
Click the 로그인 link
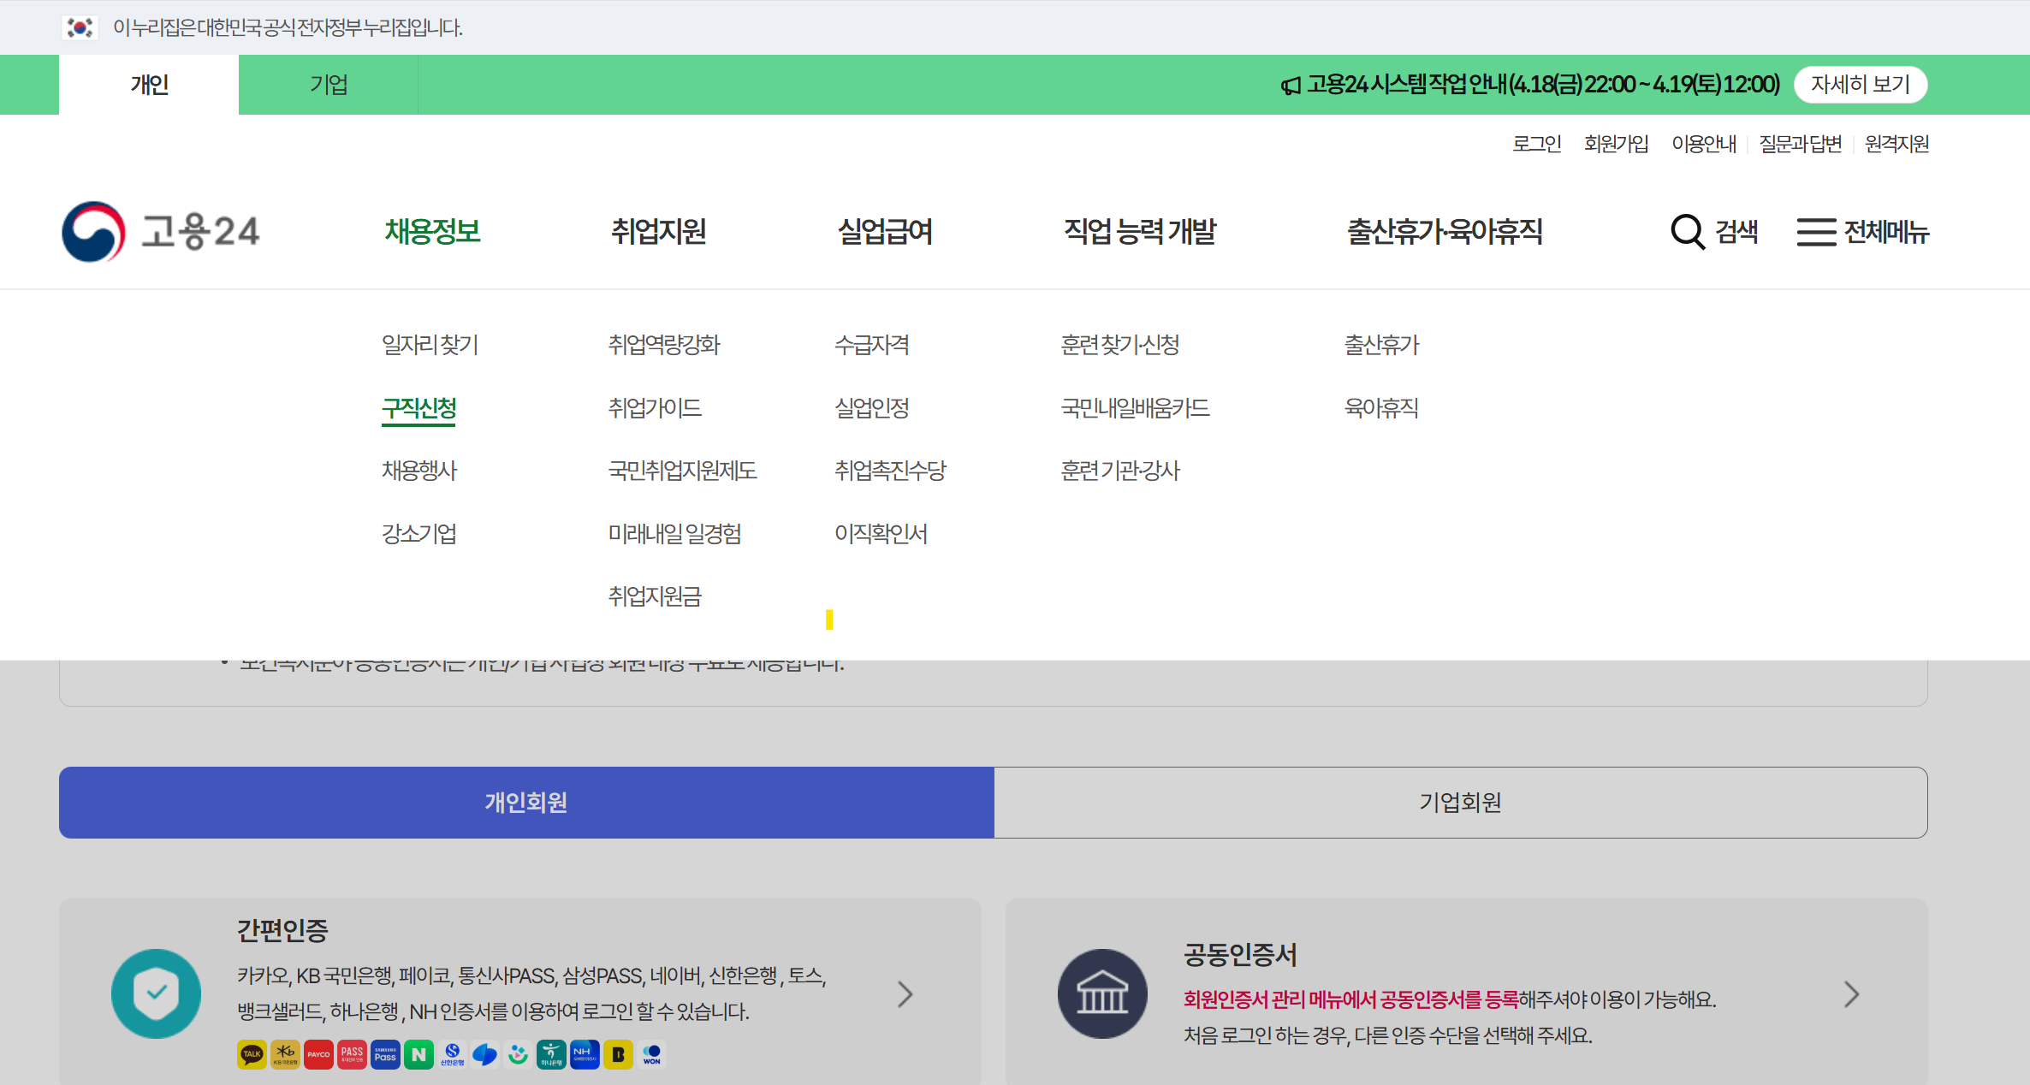tap(1536, 144)
